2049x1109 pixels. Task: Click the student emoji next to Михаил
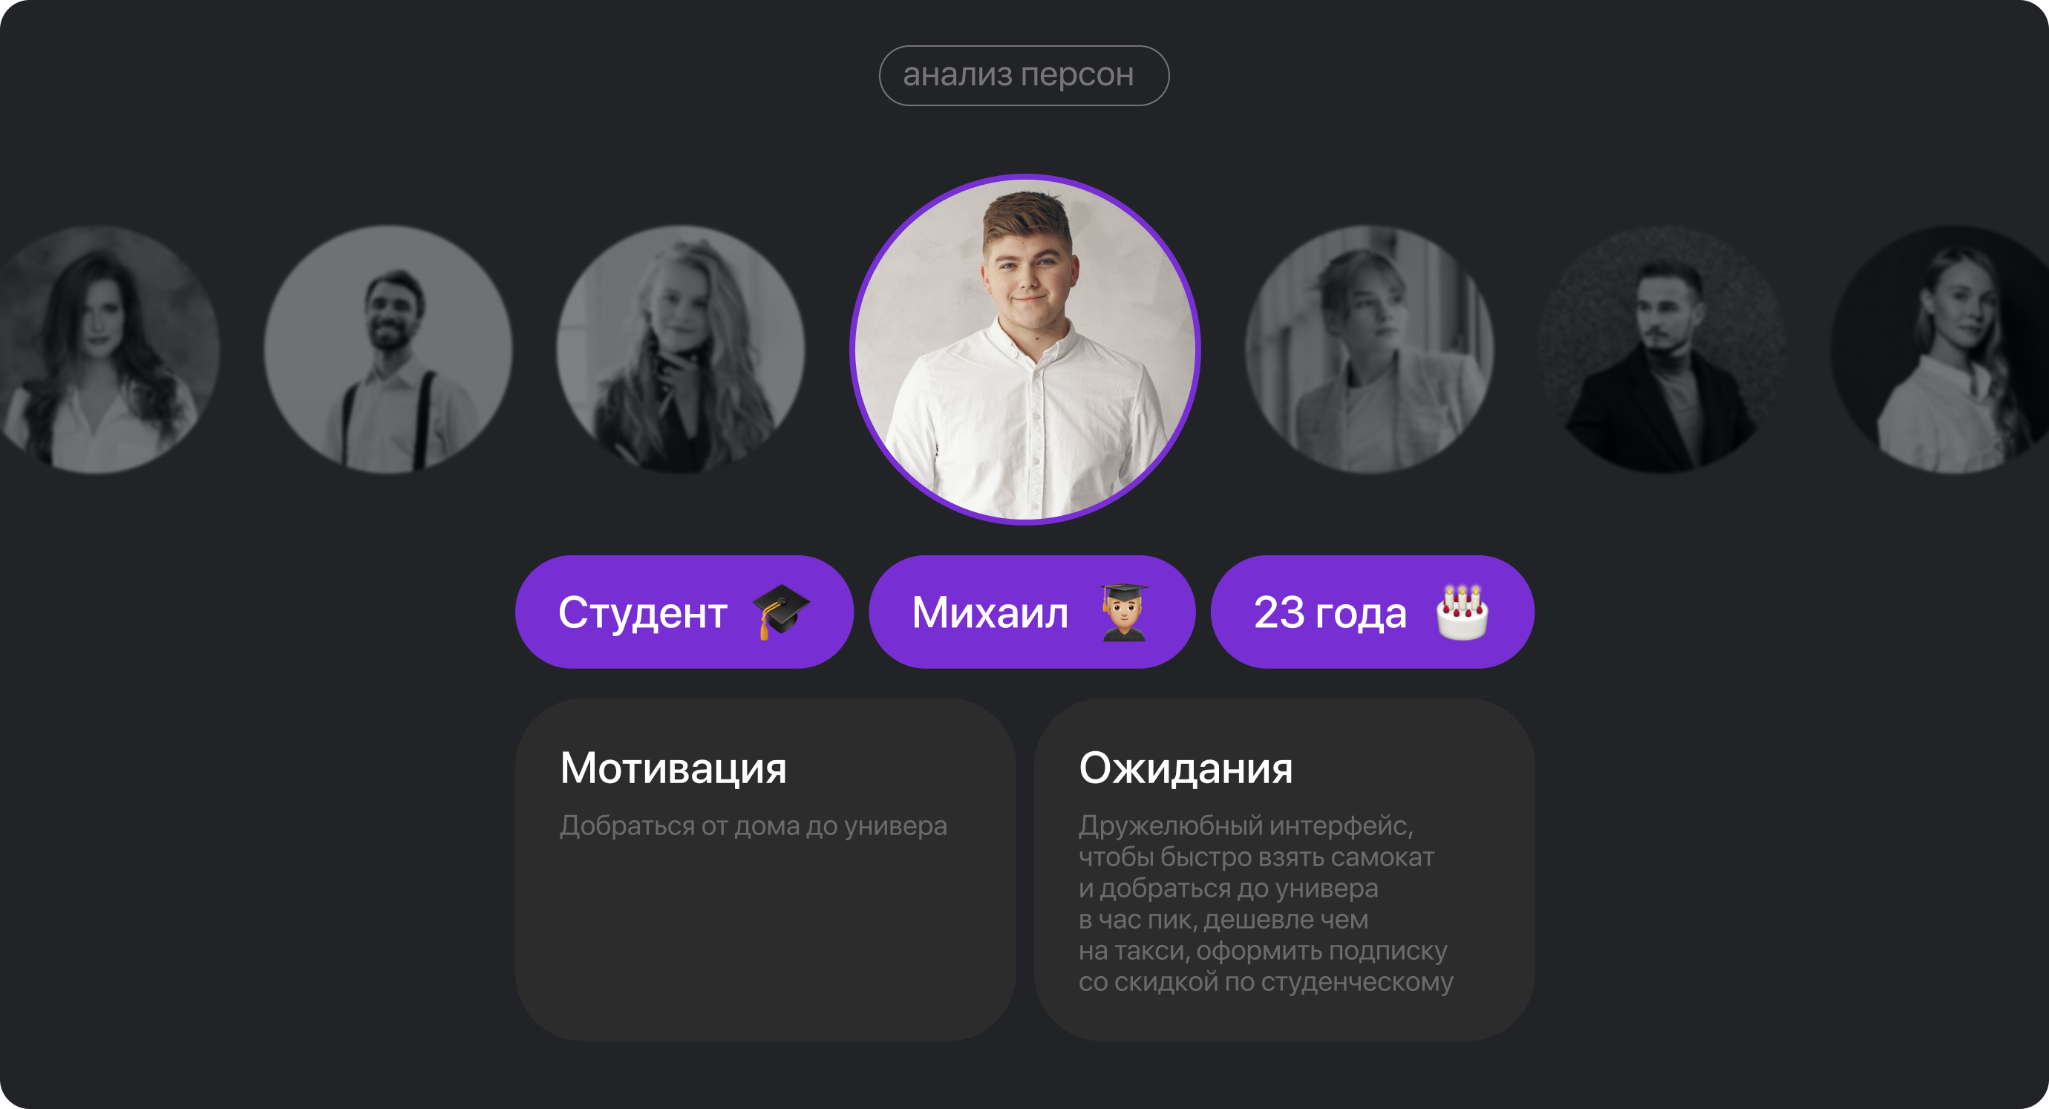point(1123,612)
